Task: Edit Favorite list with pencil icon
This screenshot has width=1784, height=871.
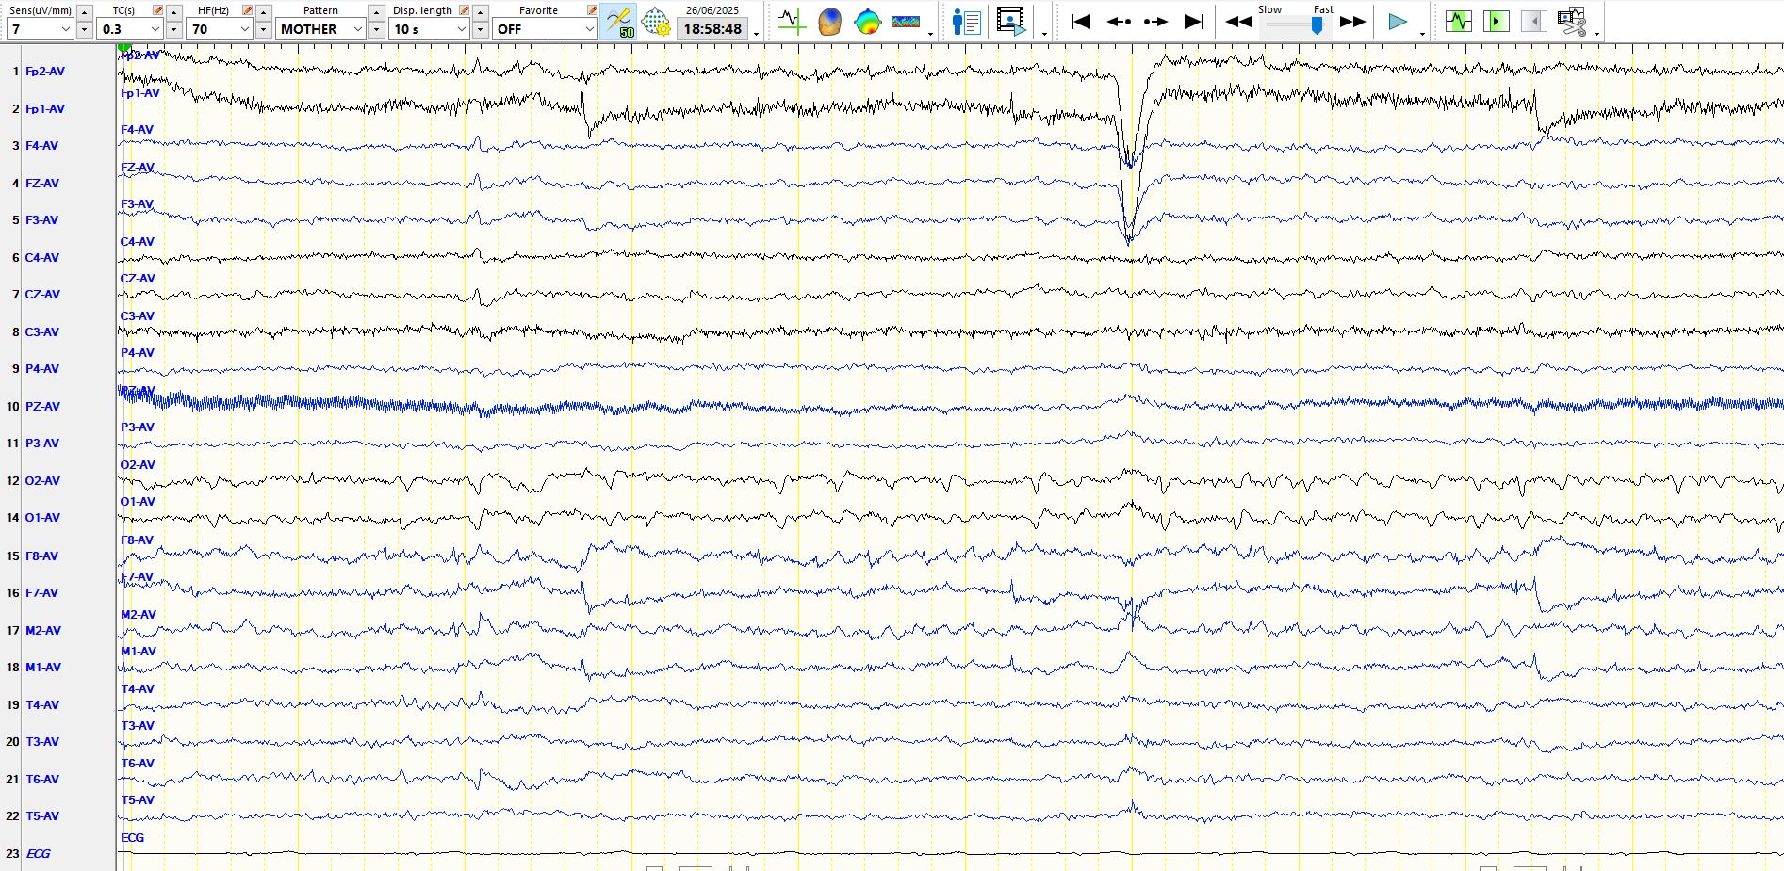Action: point(592,10)
